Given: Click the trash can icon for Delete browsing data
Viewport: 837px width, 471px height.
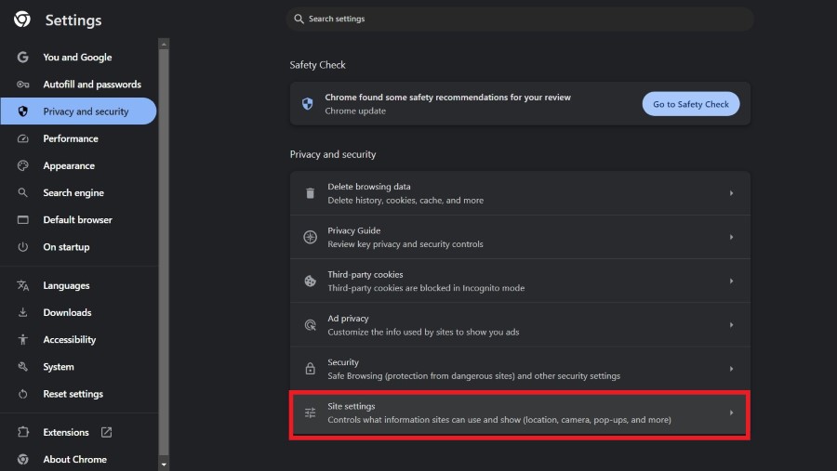Looking at the screenshot, I should [x=310, y=193].
